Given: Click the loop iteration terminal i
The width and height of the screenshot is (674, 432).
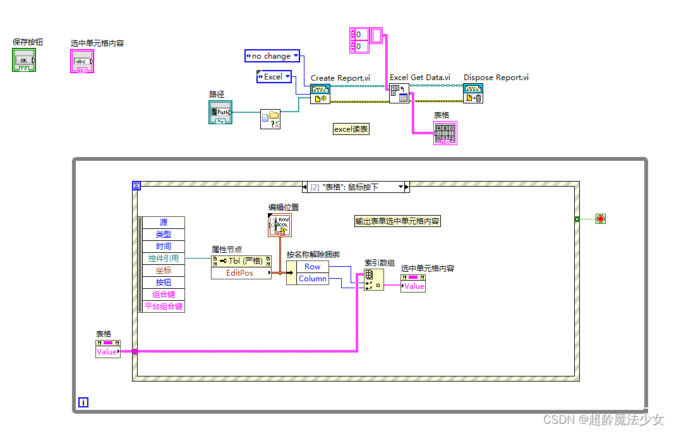Looking at the screenshot, I should point(83,402).
